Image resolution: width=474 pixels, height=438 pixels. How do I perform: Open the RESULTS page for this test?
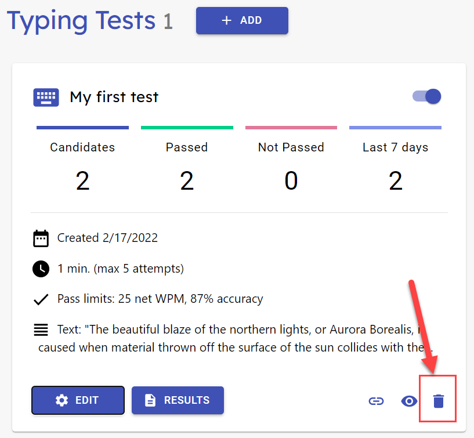point(178,400)
